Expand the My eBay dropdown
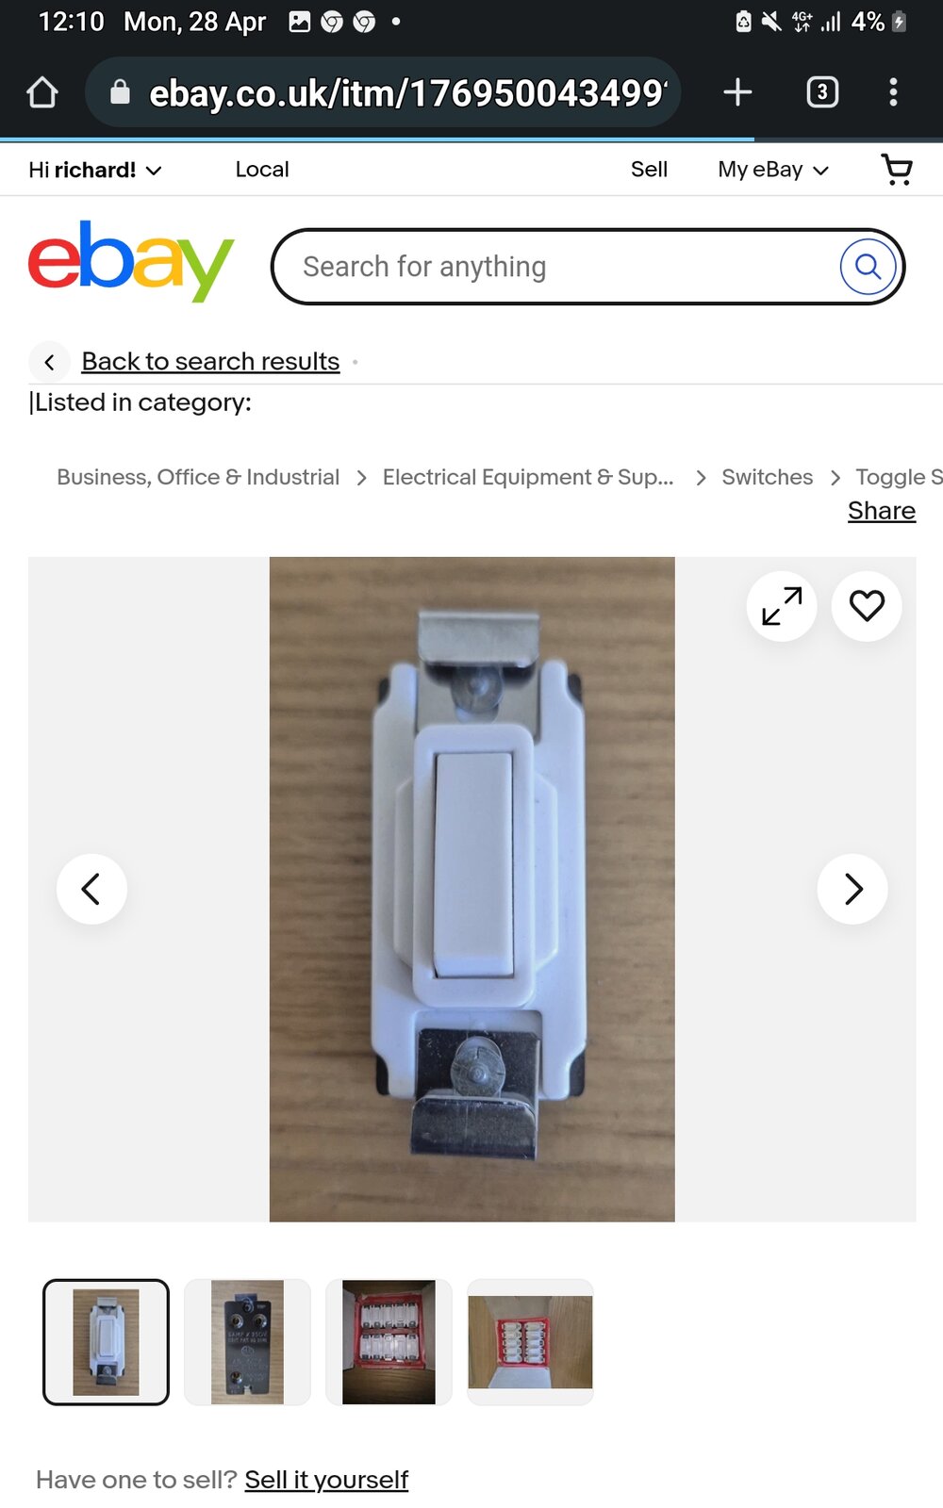 point(773,170)
